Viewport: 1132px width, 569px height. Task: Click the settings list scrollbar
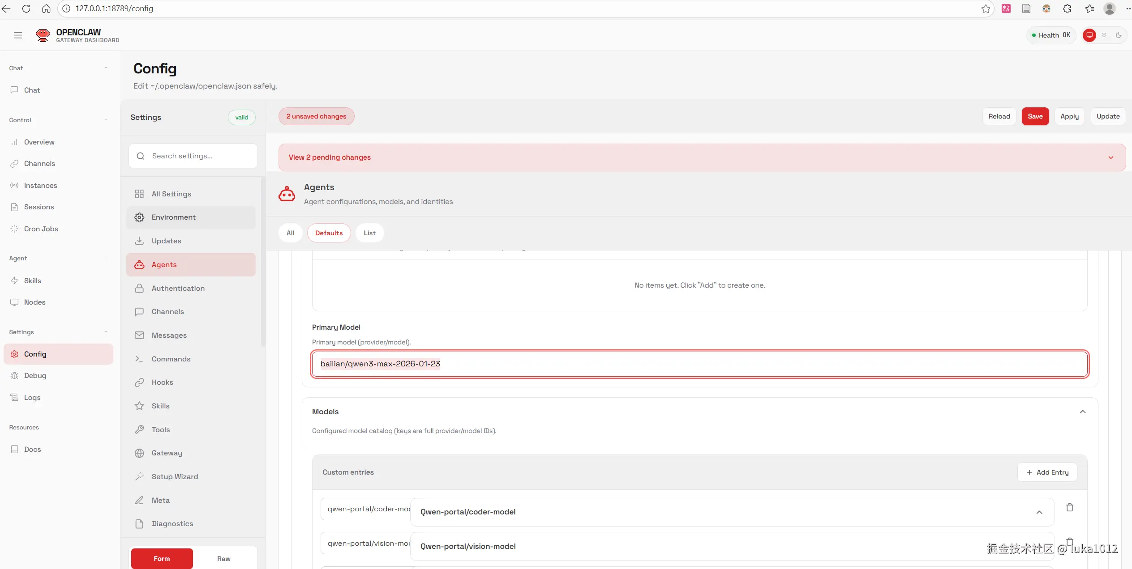pyautogui.click(x=263, y=262)
